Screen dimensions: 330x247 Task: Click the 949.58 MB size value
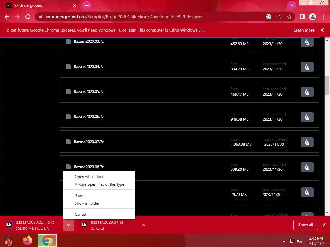[x=239, y=119]
